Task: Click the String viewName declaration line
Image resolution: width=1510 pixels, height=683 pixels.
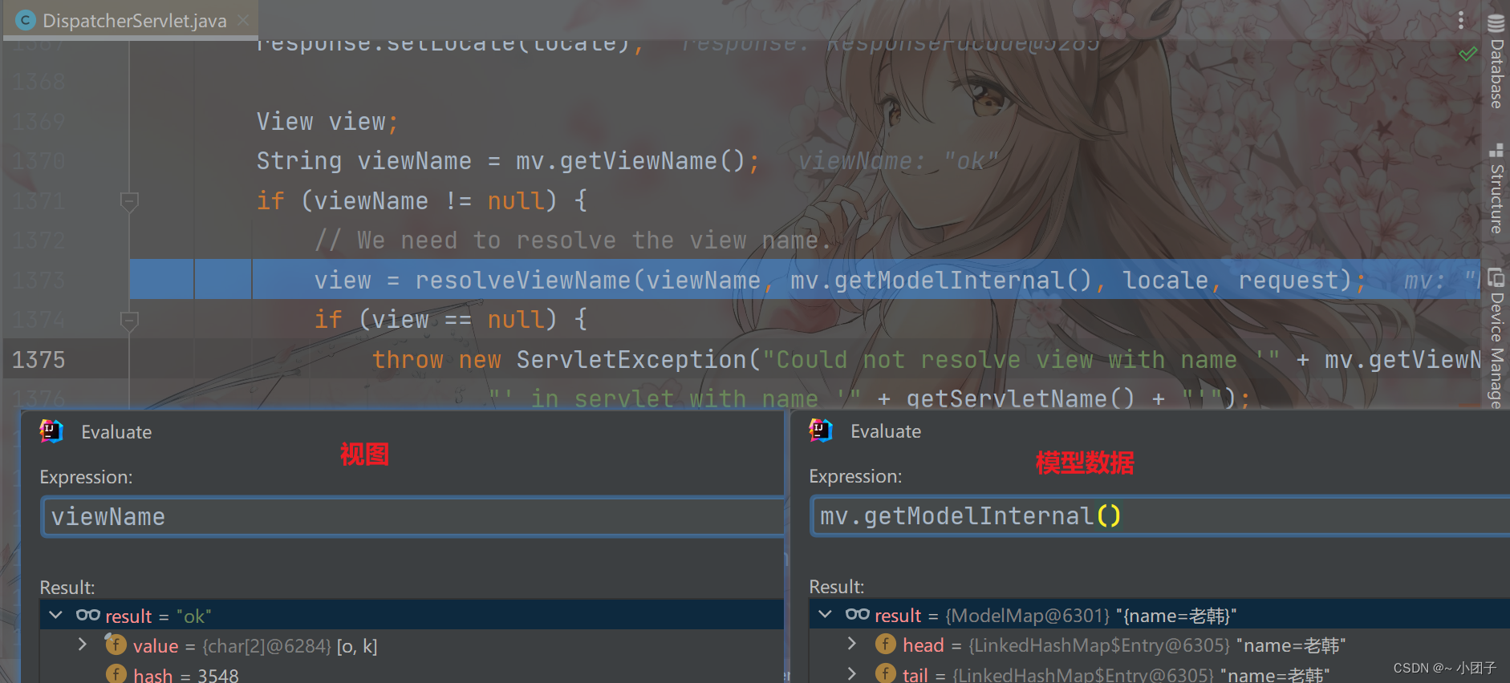Action: 507,161
